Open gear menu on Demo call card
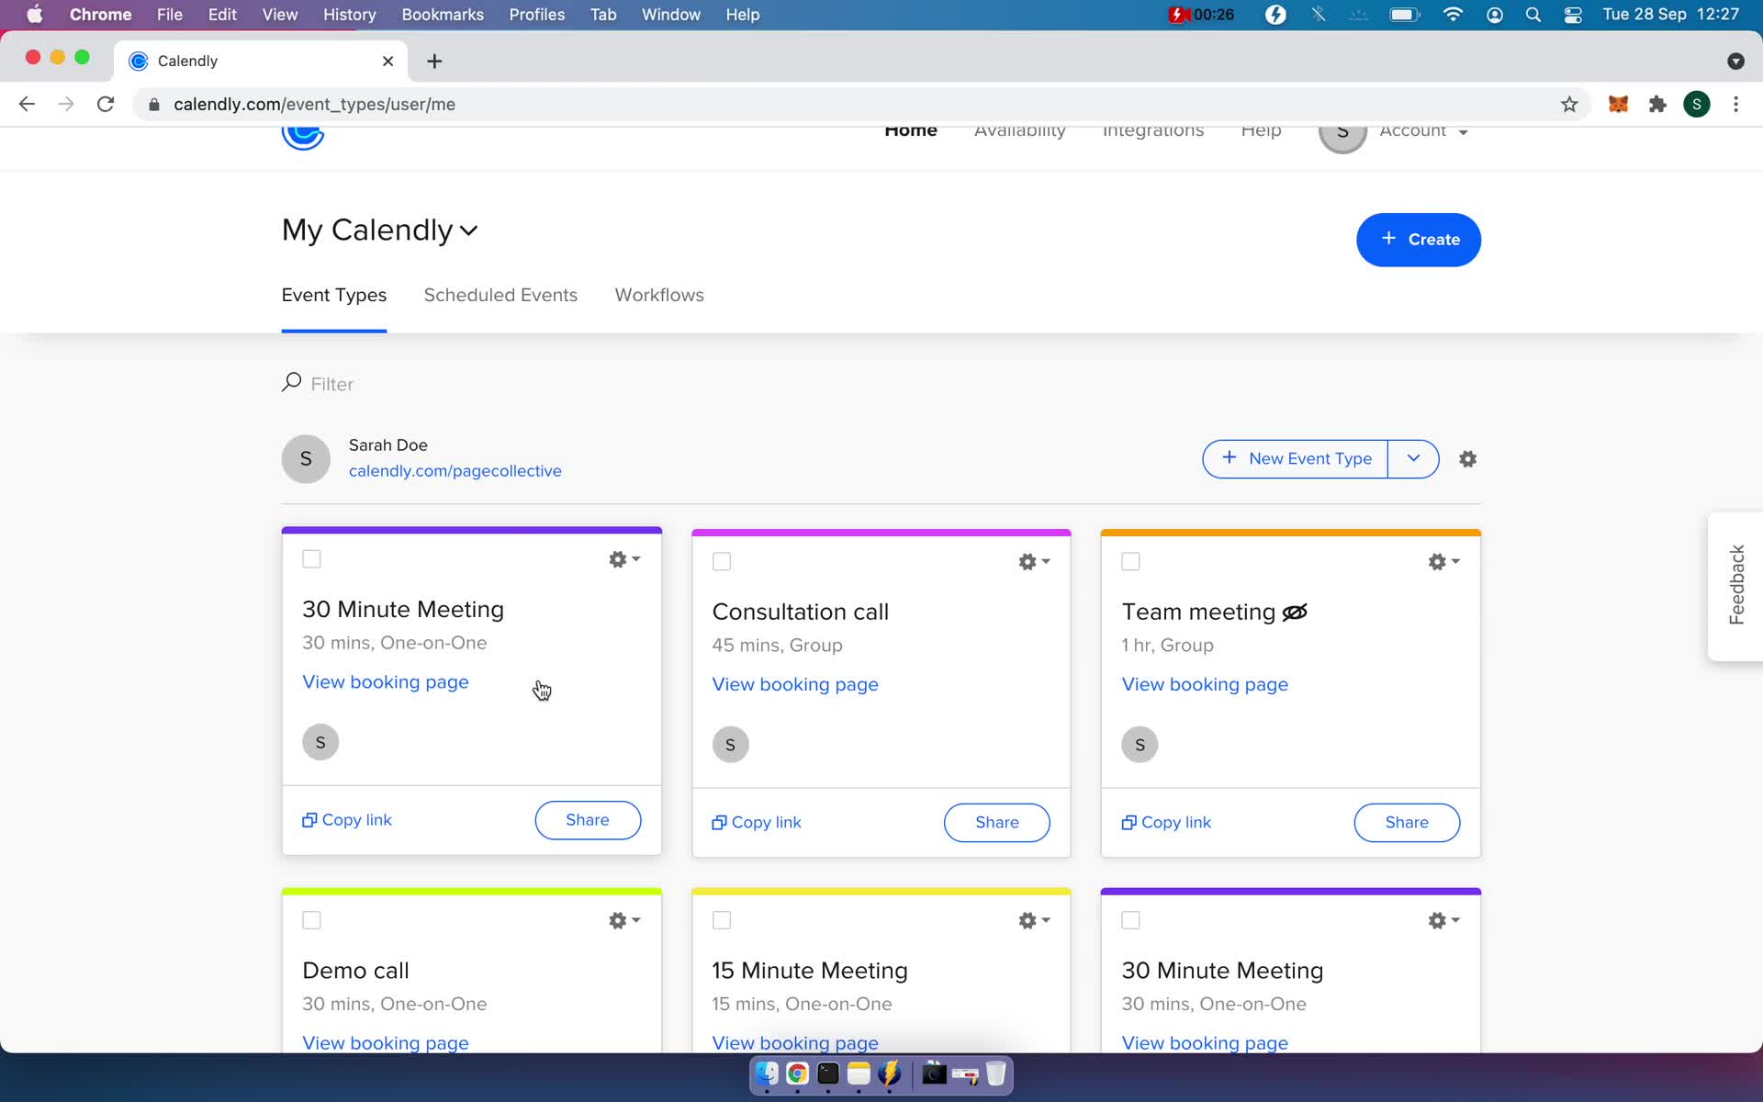 coord(624,920)
